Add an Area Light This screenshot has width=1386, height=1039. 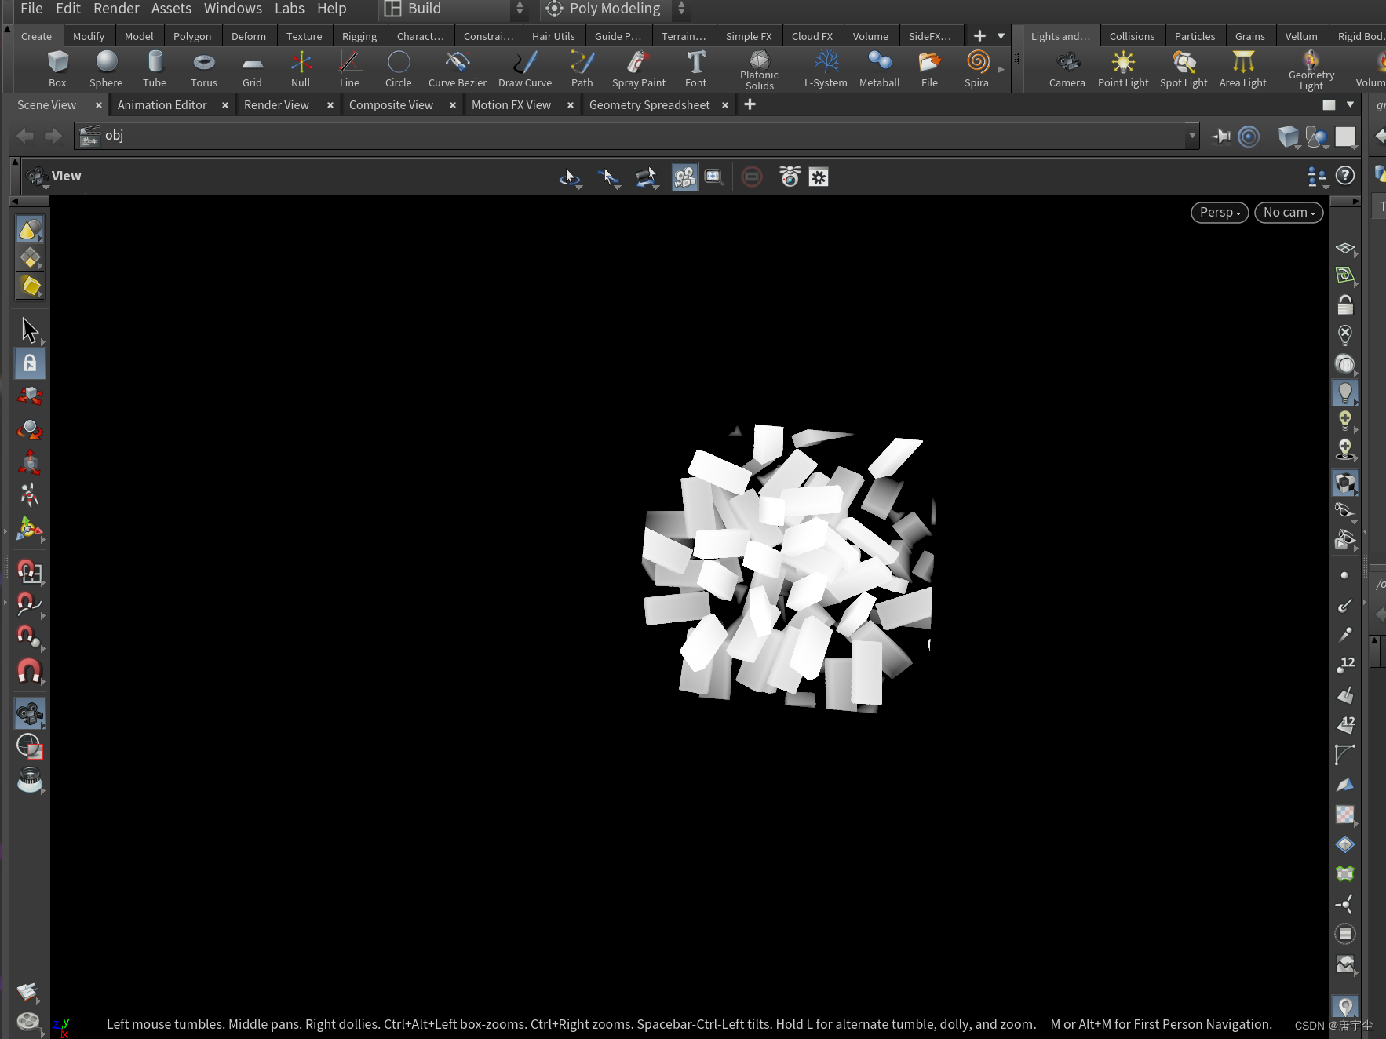pyautogui.click(x=1243, y=69)
